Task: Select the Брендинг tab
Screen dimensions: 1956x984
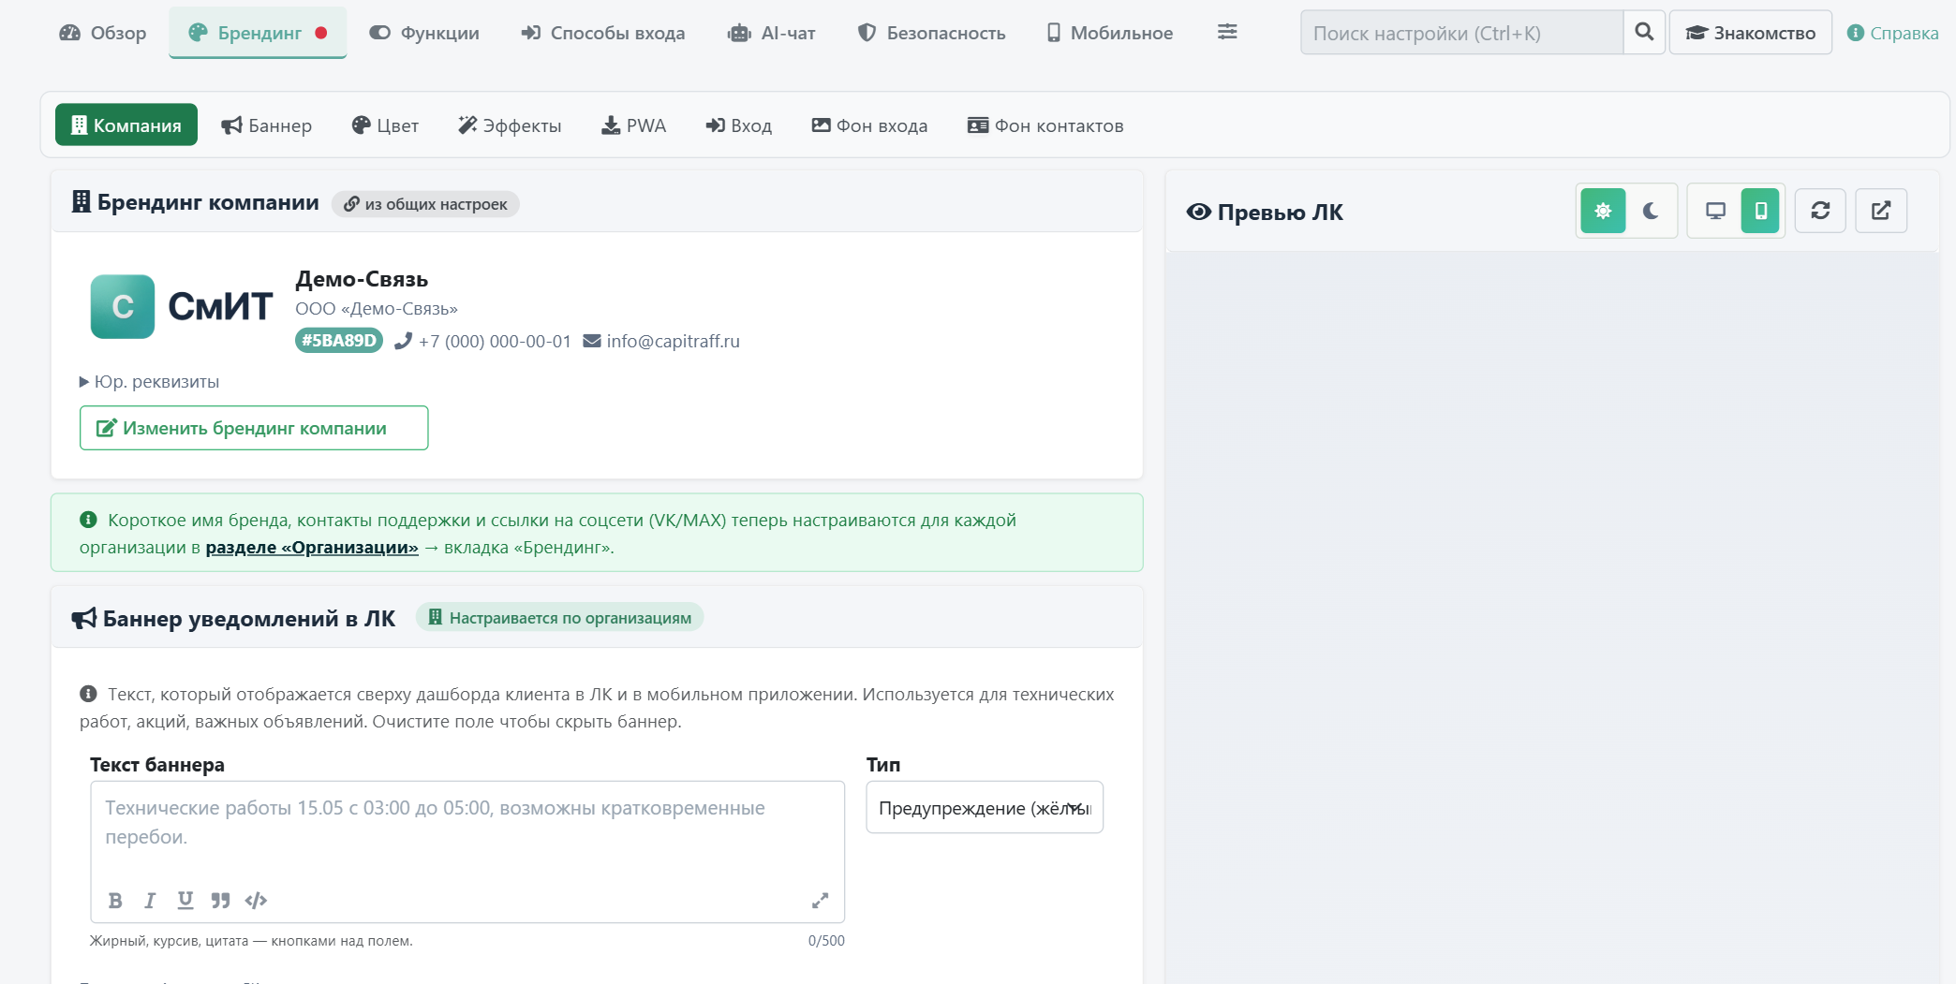Action: pos(258,33)
